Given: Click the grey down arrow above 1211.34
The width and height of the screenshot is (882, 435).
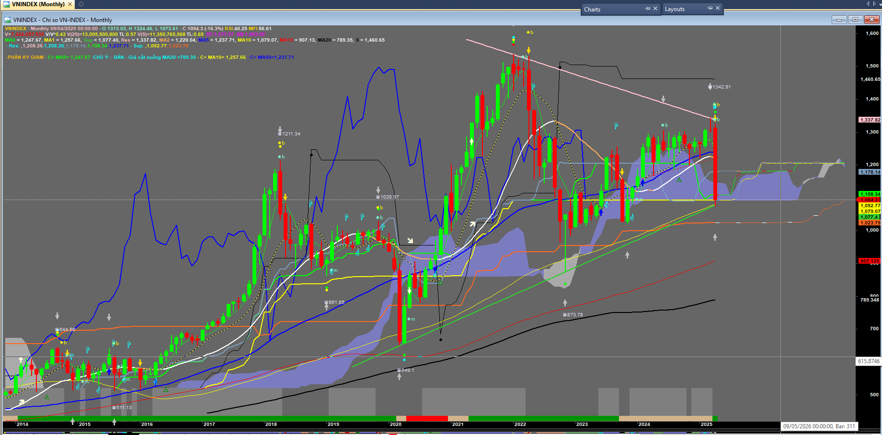Looking at the screenshot, I should coord(280,130).
